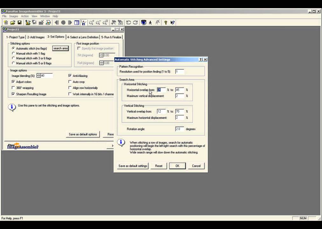The image size is (322, 229).
Task: Enable the 360° wrapping checkbox
Action: tap(13, 88)
